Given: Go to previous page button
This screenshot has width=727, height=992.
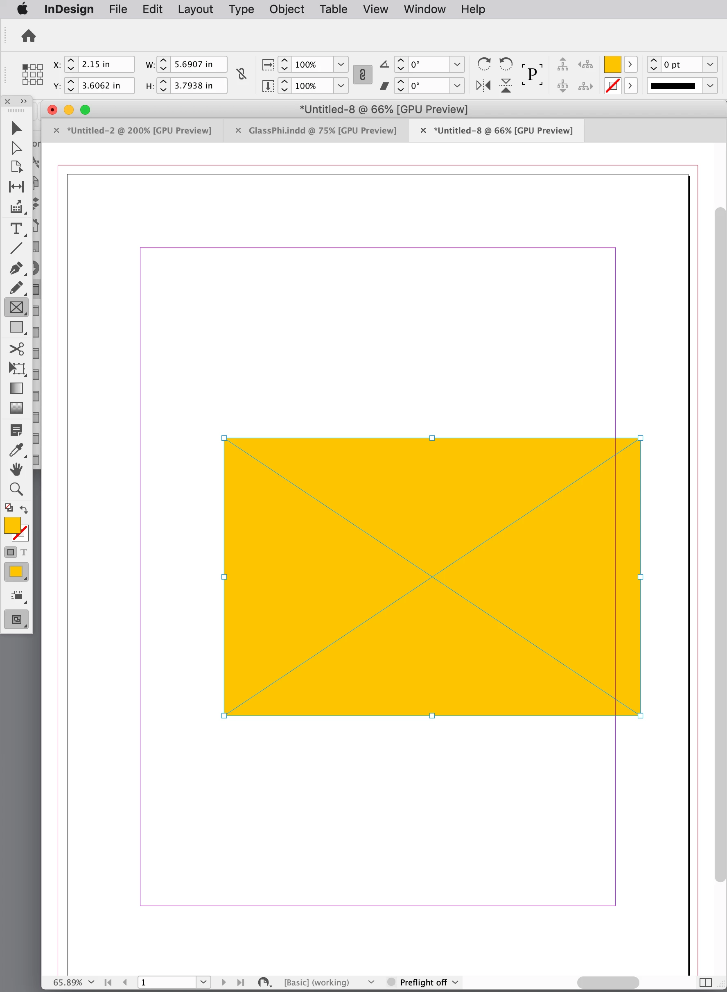Looking at the screenshot, I should pyautogui.click(x=125, y=982).
